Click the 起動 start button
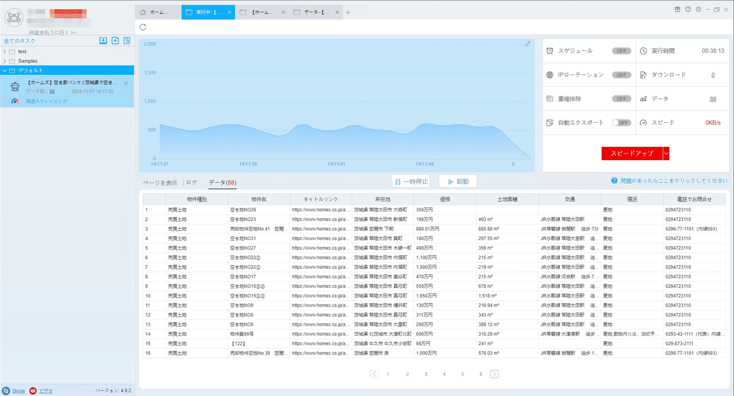 (458, 182)
